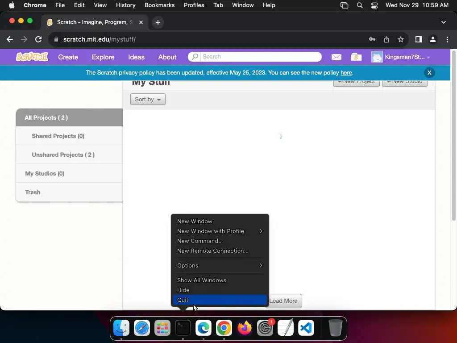Dismiss the privacy policy banner

tap(429, 73)
